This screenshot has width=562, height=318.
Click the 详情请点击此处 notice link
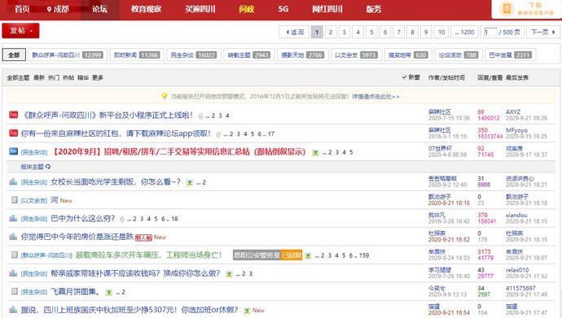point(375,97)
